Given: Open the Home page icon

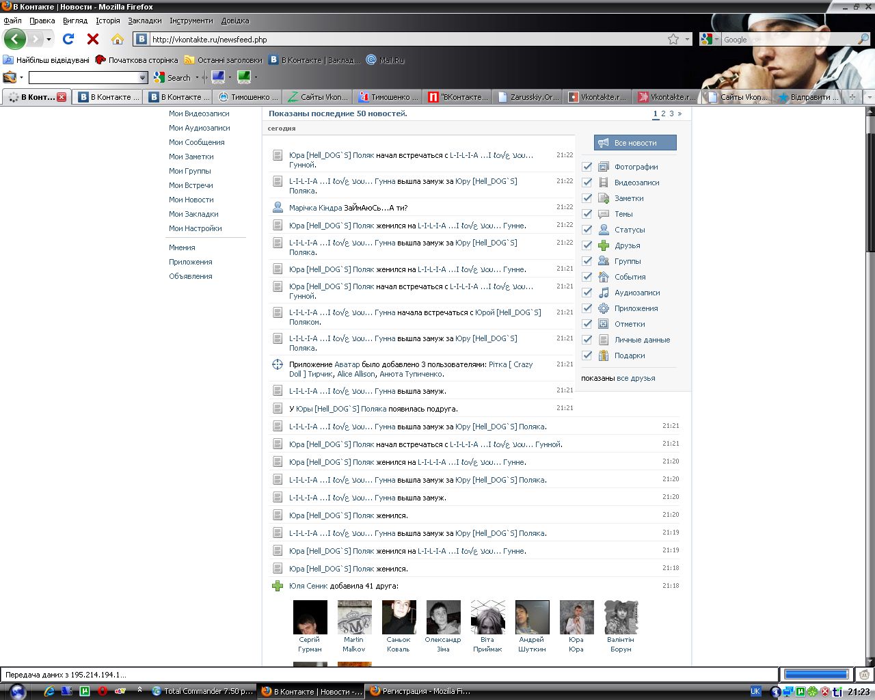Looking at the screenshot, I should pyautogui.click(x=118, y=39).
